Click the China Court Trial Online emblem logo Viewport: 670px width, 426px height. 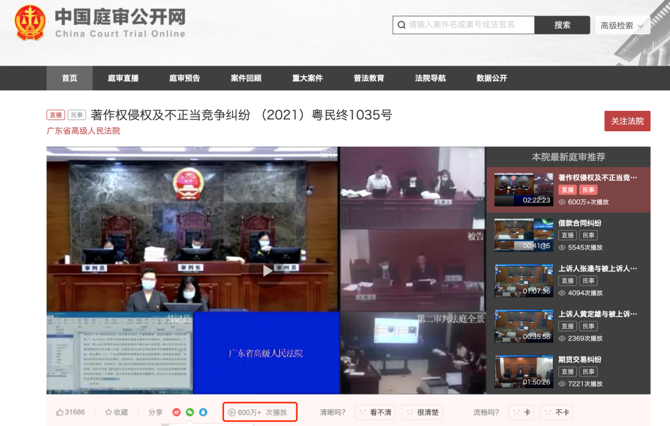pos(30,23)
